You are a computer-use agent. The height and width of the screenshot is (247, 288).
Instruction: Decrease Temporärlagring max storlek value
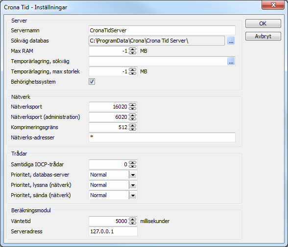tap(132, 73)
